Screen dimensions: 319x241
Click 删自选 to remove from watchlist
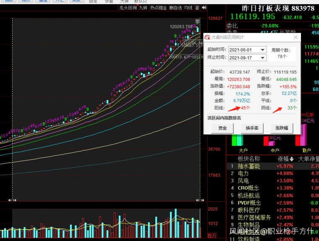[x=175, y=8]
